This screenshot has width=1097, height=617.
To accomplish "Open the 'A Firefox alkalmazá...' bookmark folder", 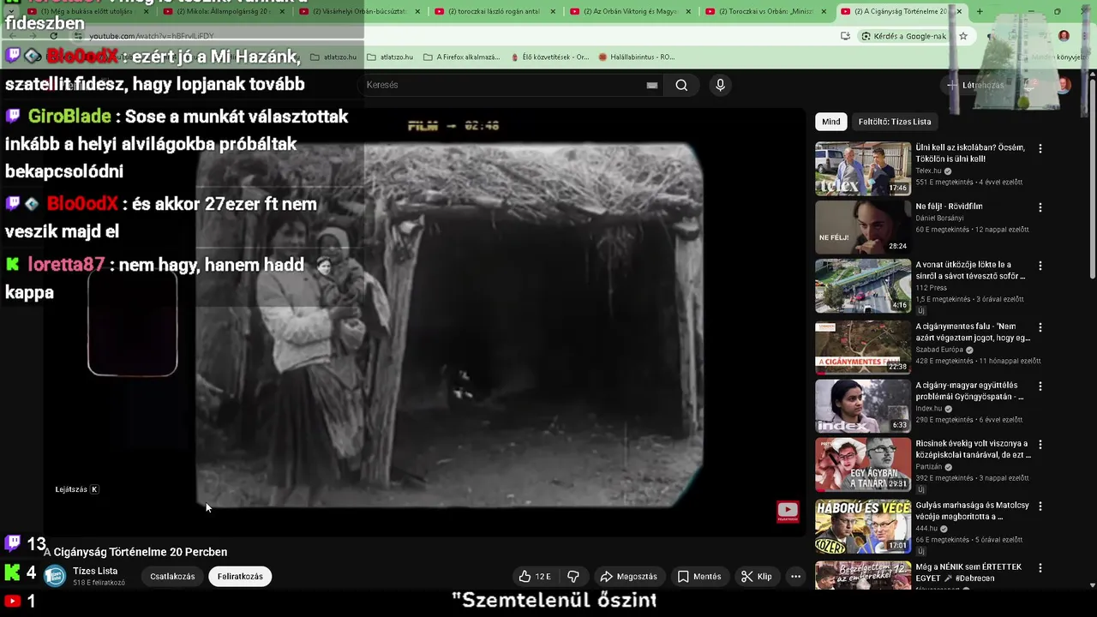I will 461,57.
